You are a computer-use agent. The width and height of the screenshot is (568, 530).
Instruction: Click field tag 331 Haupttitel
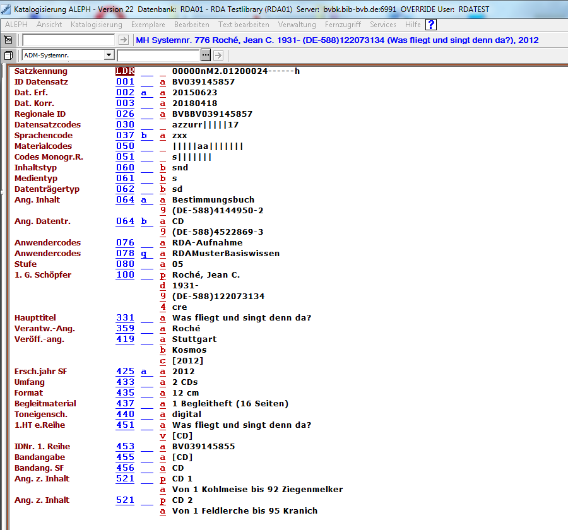click(x=125, y=317)
